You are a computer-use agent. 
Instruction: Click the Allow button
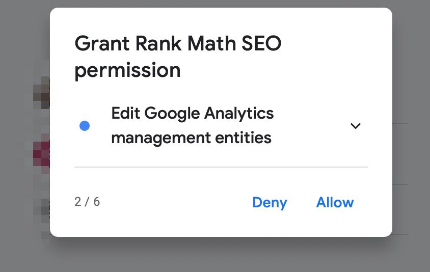[335, 202]
